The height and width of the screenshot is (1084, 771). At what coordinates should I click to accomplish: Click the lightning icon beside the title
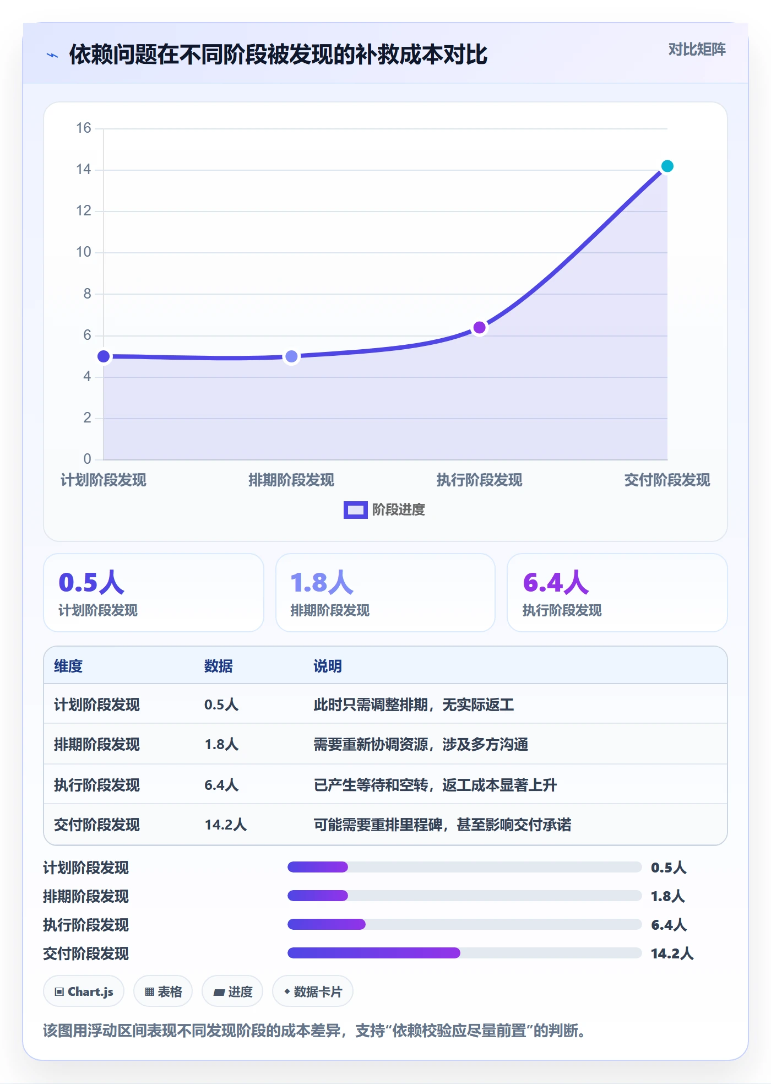52,55
